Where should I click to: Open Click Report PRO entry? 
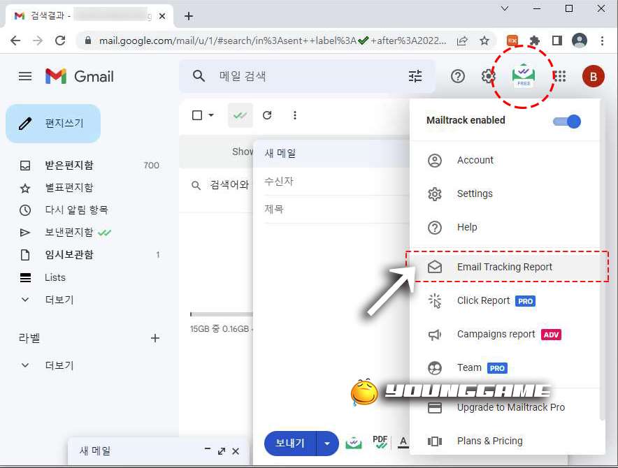(x=505, y=301)
